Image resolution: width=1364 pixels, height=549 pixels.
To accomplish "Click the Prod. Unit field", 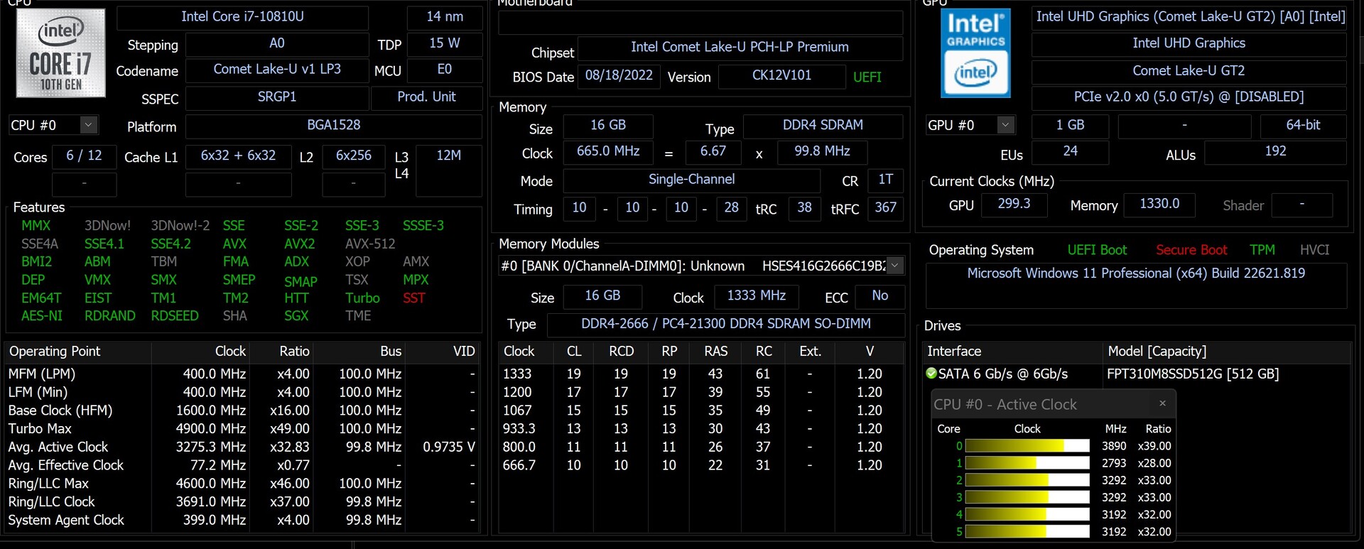I will click(426, 97).
